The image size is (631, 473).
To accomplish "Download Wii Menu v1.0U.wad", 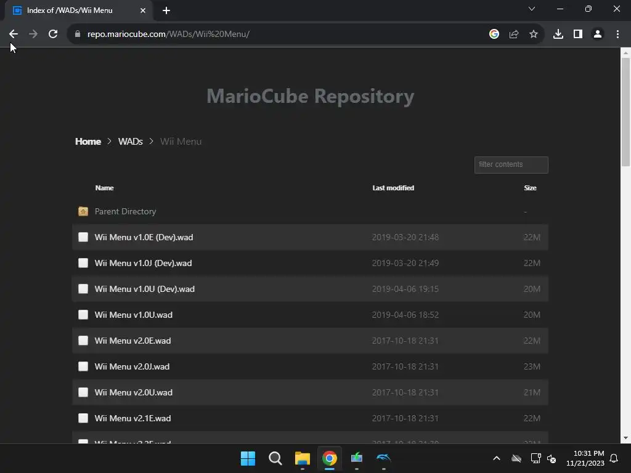I will tap(133, 315).
